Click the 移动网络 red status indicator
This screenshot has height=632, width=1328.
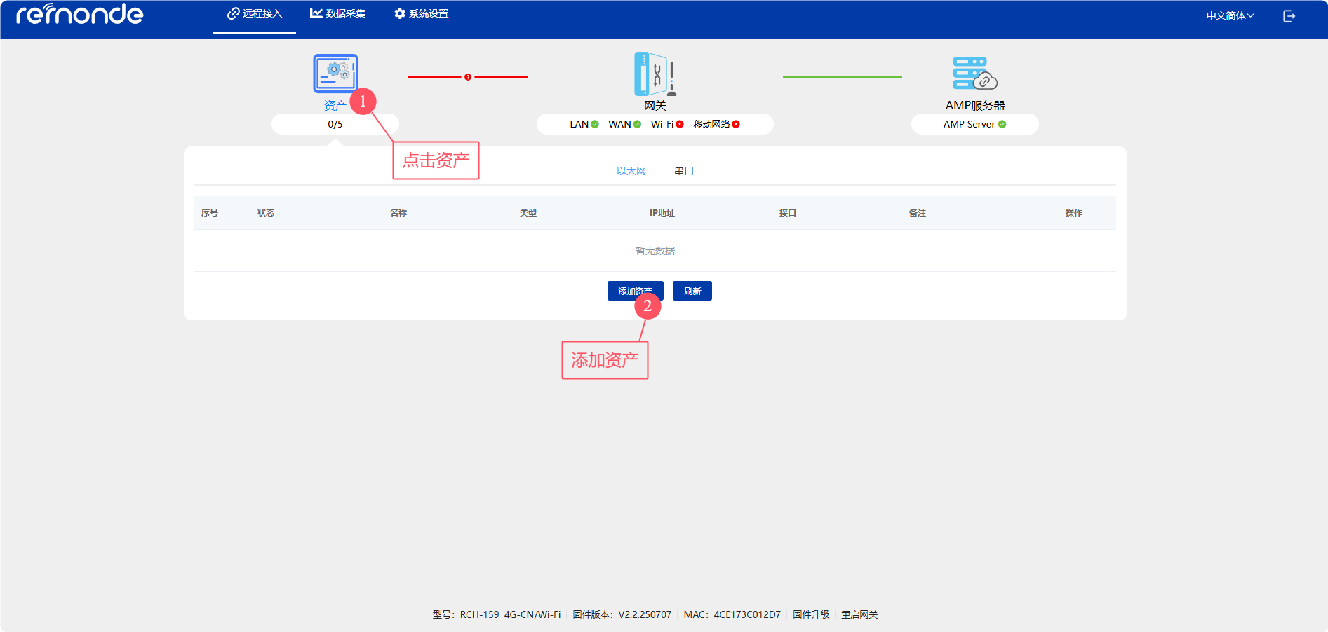tap(736, 125)
